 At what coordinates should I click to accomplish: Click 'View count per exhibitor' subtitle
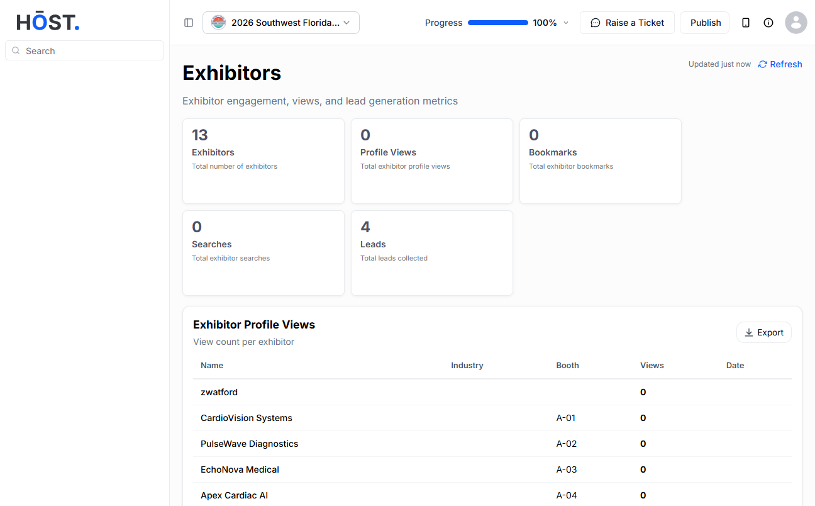pos(244,342)
